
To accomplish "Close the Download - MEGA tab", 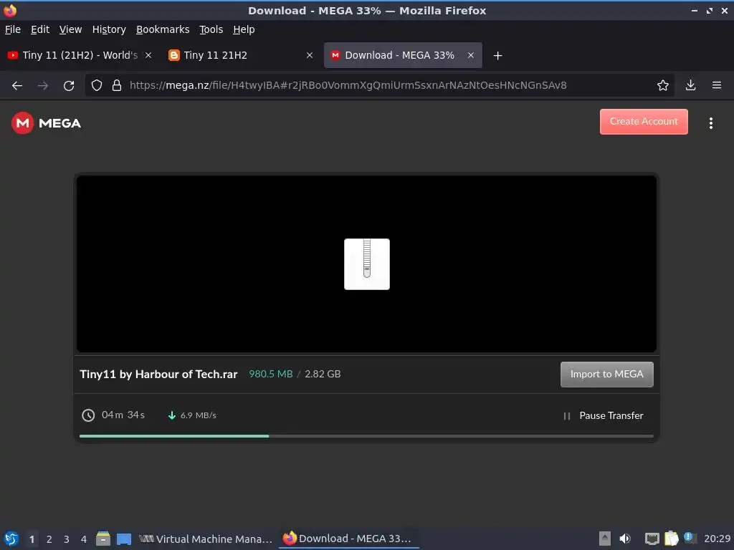I will point(470,55).
